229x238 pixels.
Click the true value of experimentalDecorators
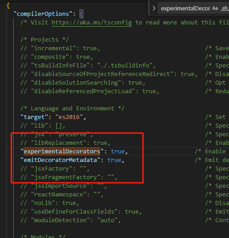point(118,152)
